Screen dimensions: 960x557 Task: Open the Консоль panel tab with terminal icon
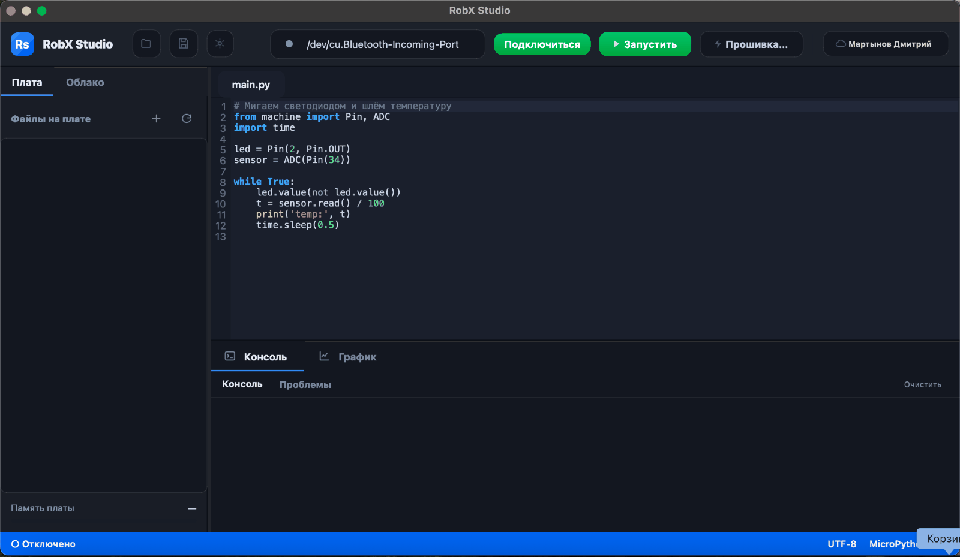coord(257,357)
